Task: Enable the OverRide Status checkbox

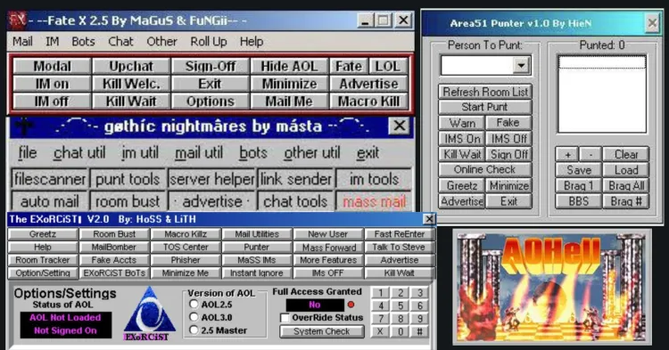Action: coord(285,318)
